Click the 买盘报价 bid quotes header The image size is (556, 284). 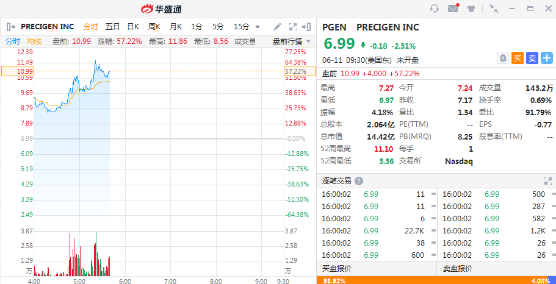tap(337, 269)
